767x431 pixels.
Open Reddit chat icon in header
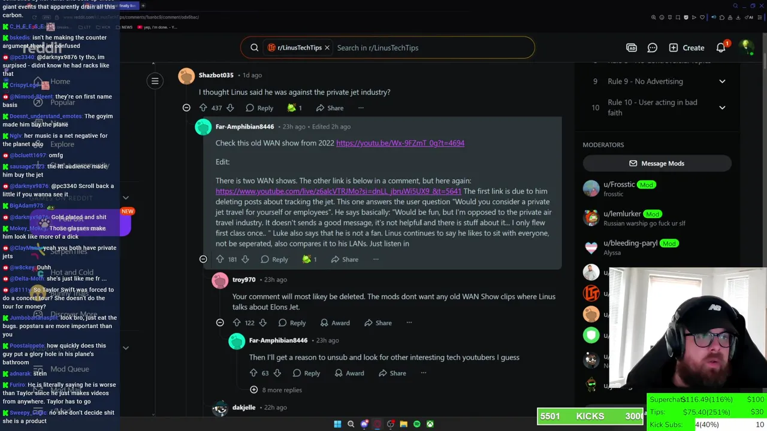(653, 48)
